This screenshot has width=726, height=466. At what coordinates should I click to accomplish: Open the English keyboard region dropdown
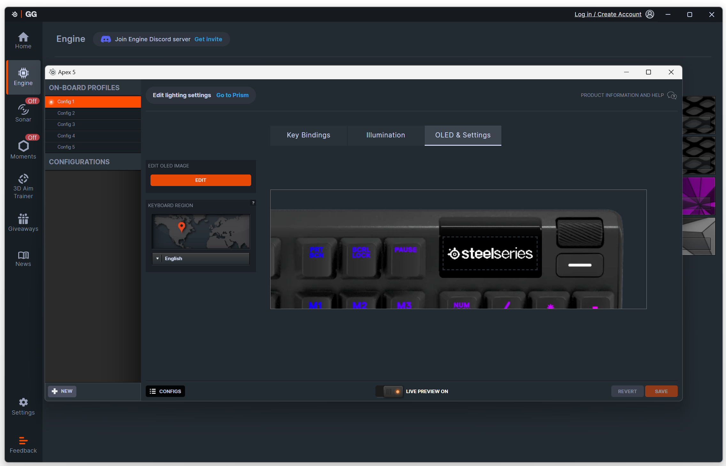[x=201, y=259]
